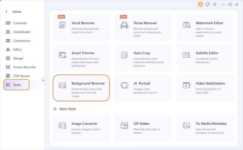Click the Fix Media Metadata icon
243x150 pixels.
pyautogui.click(x=186, y=126)
